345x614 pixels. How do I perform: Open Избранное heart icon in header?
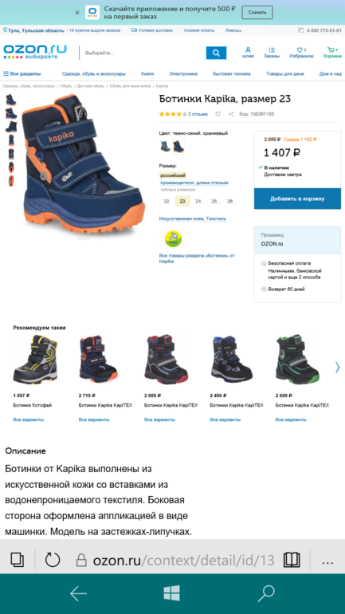click(x=301, y=50)
